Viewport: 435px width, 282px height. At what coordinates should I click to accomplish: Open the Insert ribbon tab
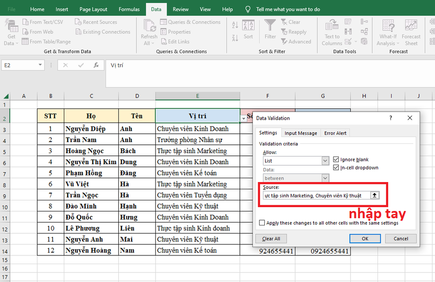pyautogui.click(x=61, y=10)
